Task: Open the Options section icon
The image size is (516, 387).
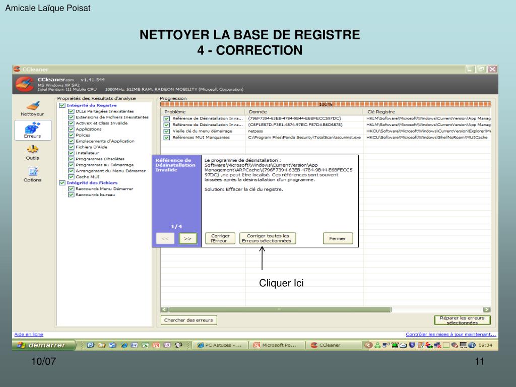Action: click(x=33, y=171)
